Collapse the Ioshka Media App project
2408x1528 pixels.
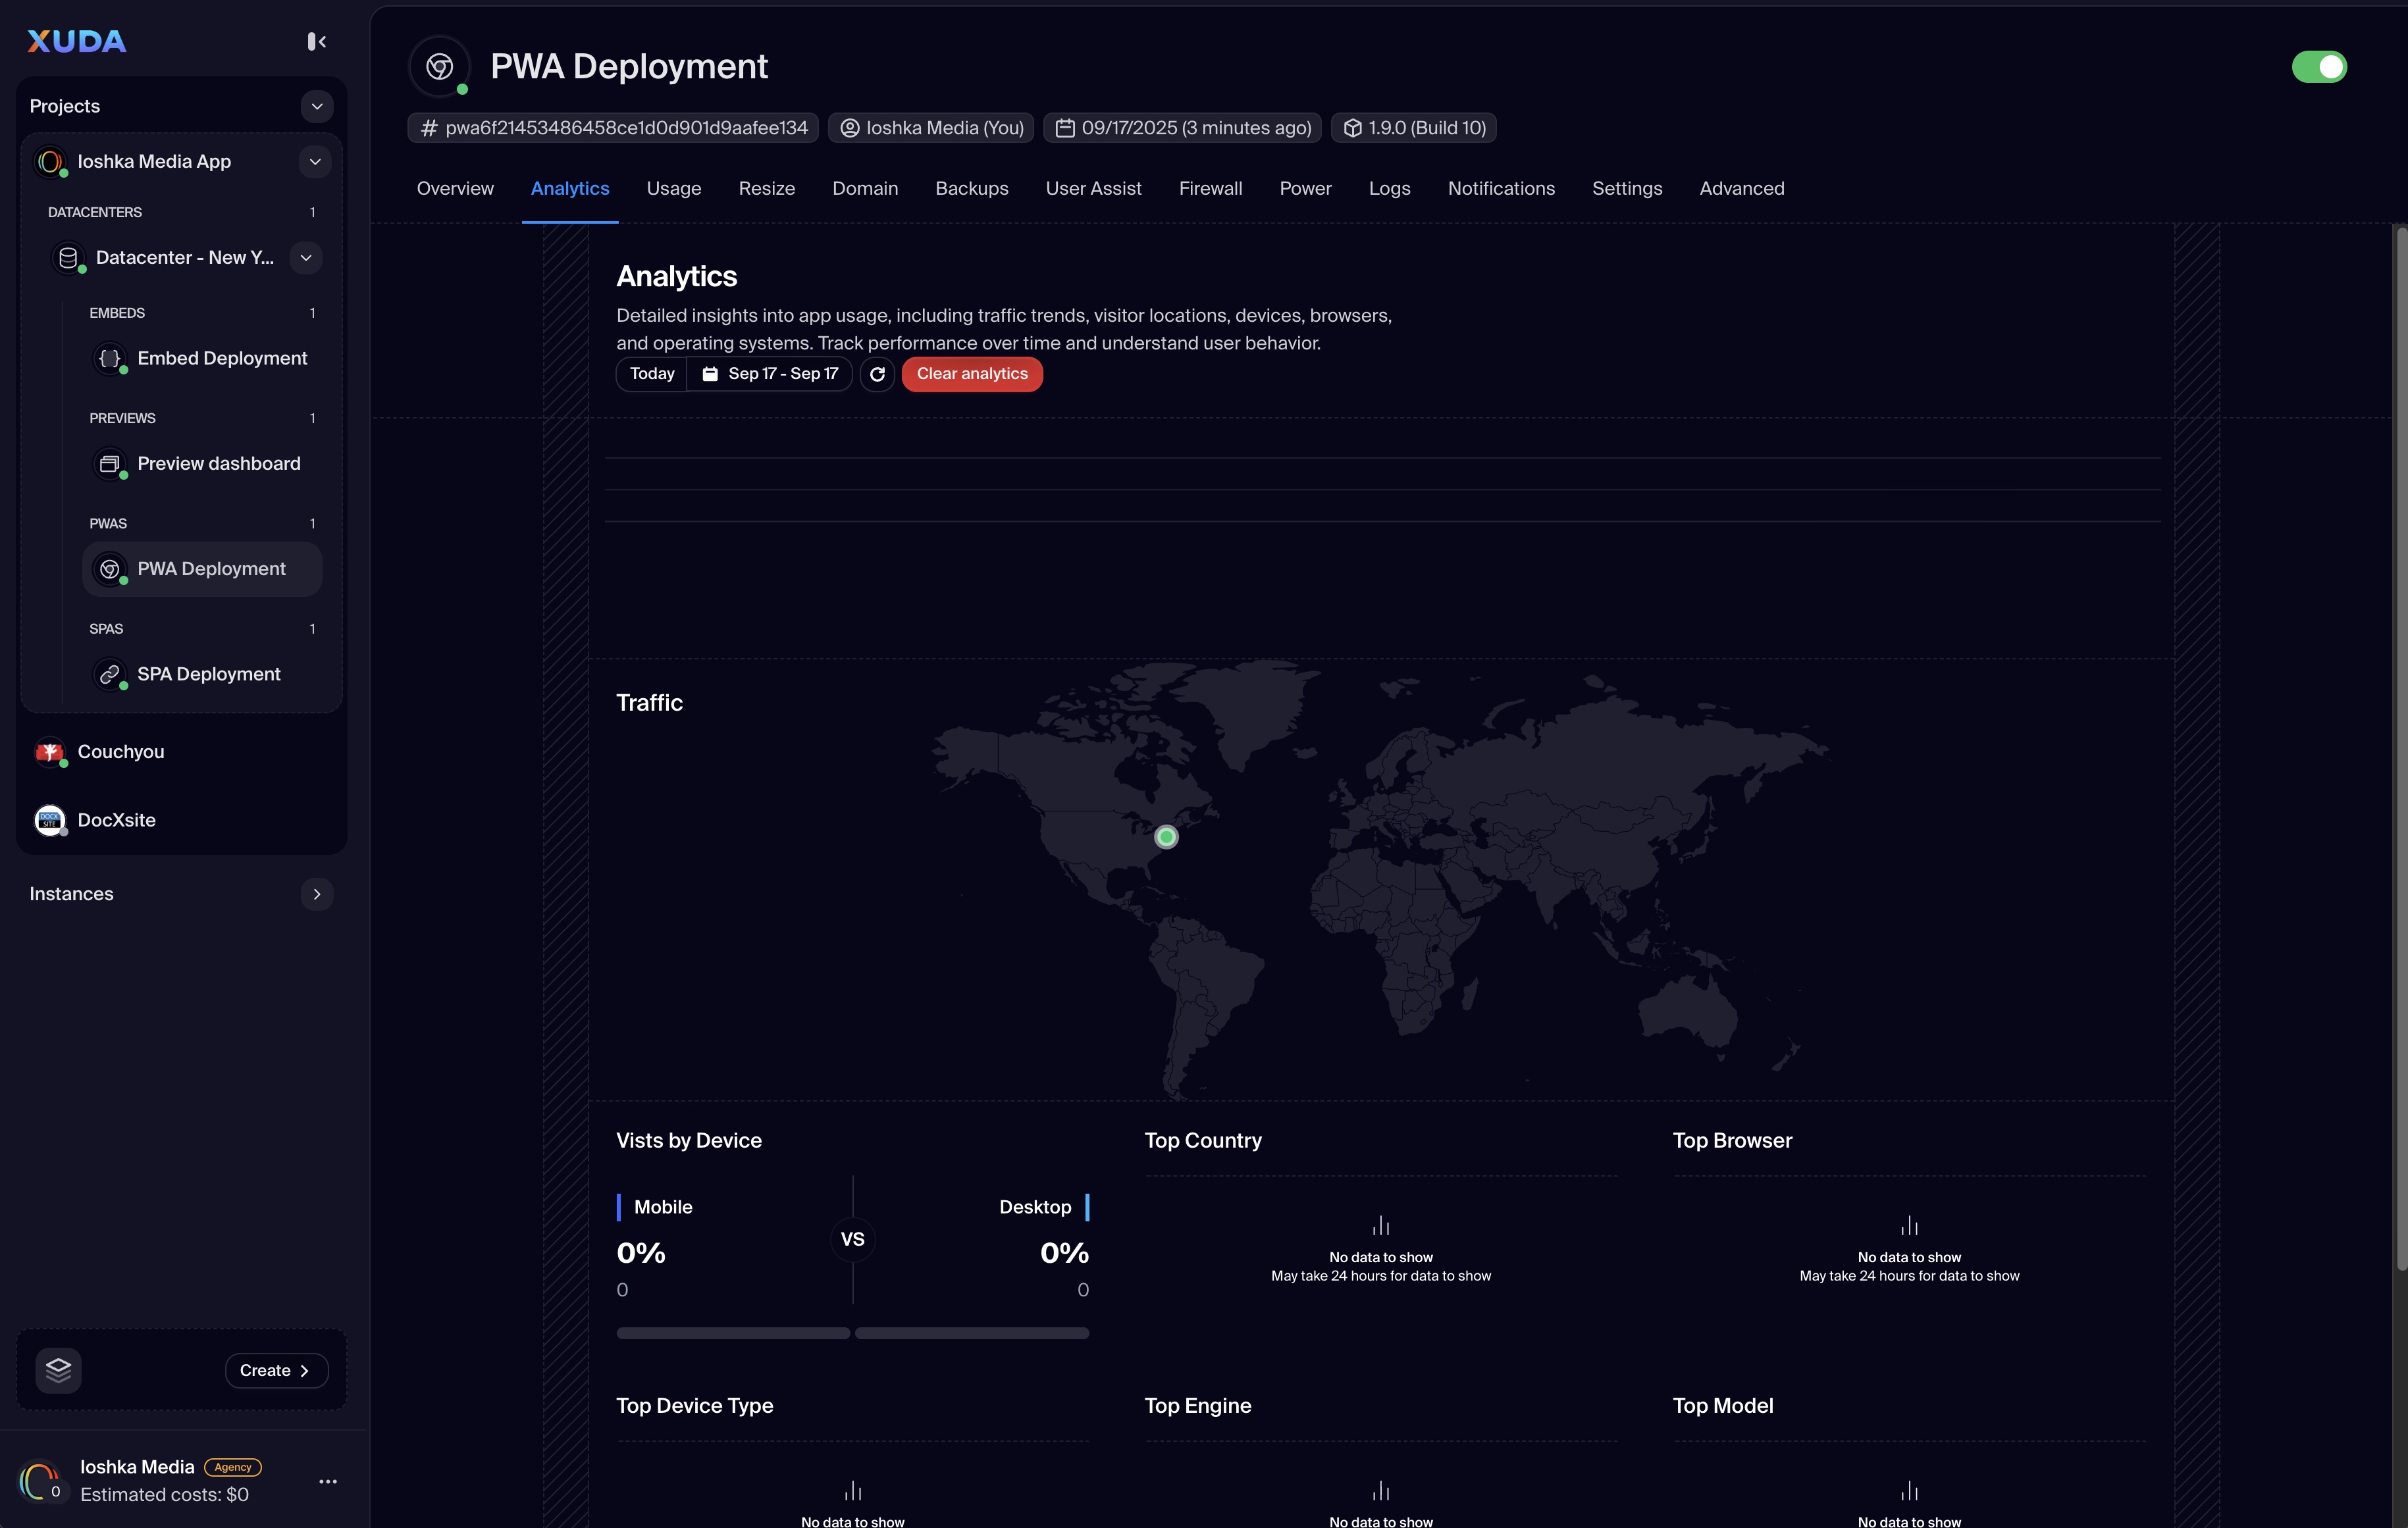[315, 162]
